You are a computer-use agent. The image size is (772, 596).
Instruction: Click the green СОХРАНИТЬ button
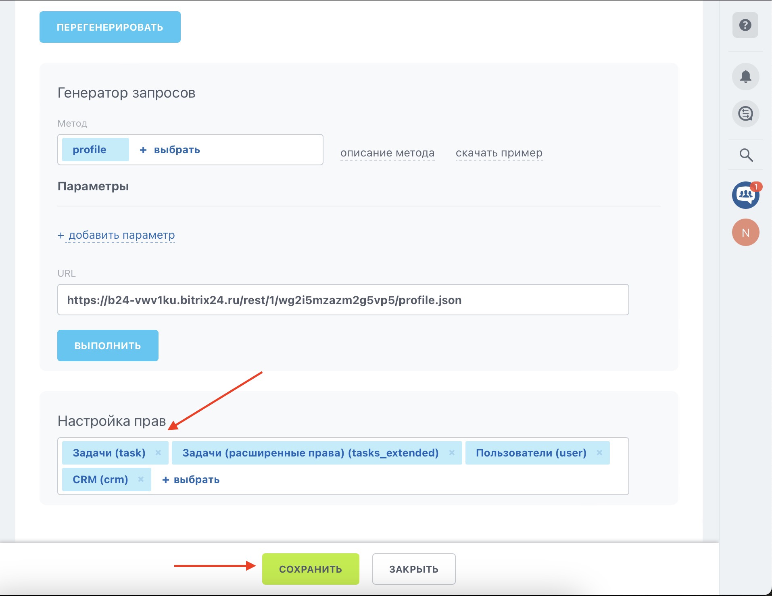coord(311,569)
